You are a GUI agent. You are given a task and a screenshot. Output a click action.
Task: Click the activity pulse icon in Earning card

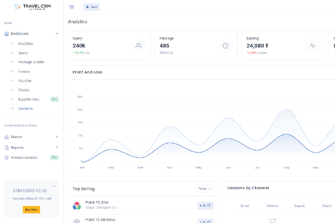coord(312,46)
